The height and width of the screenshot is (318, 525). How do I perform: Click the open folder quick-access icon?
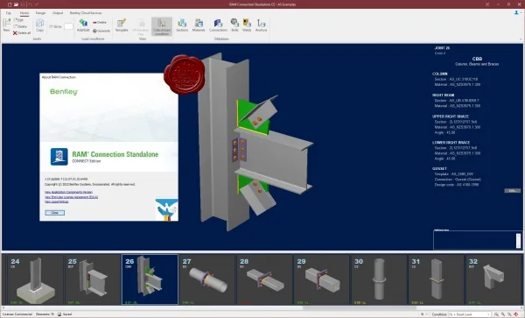pos(16,4)
